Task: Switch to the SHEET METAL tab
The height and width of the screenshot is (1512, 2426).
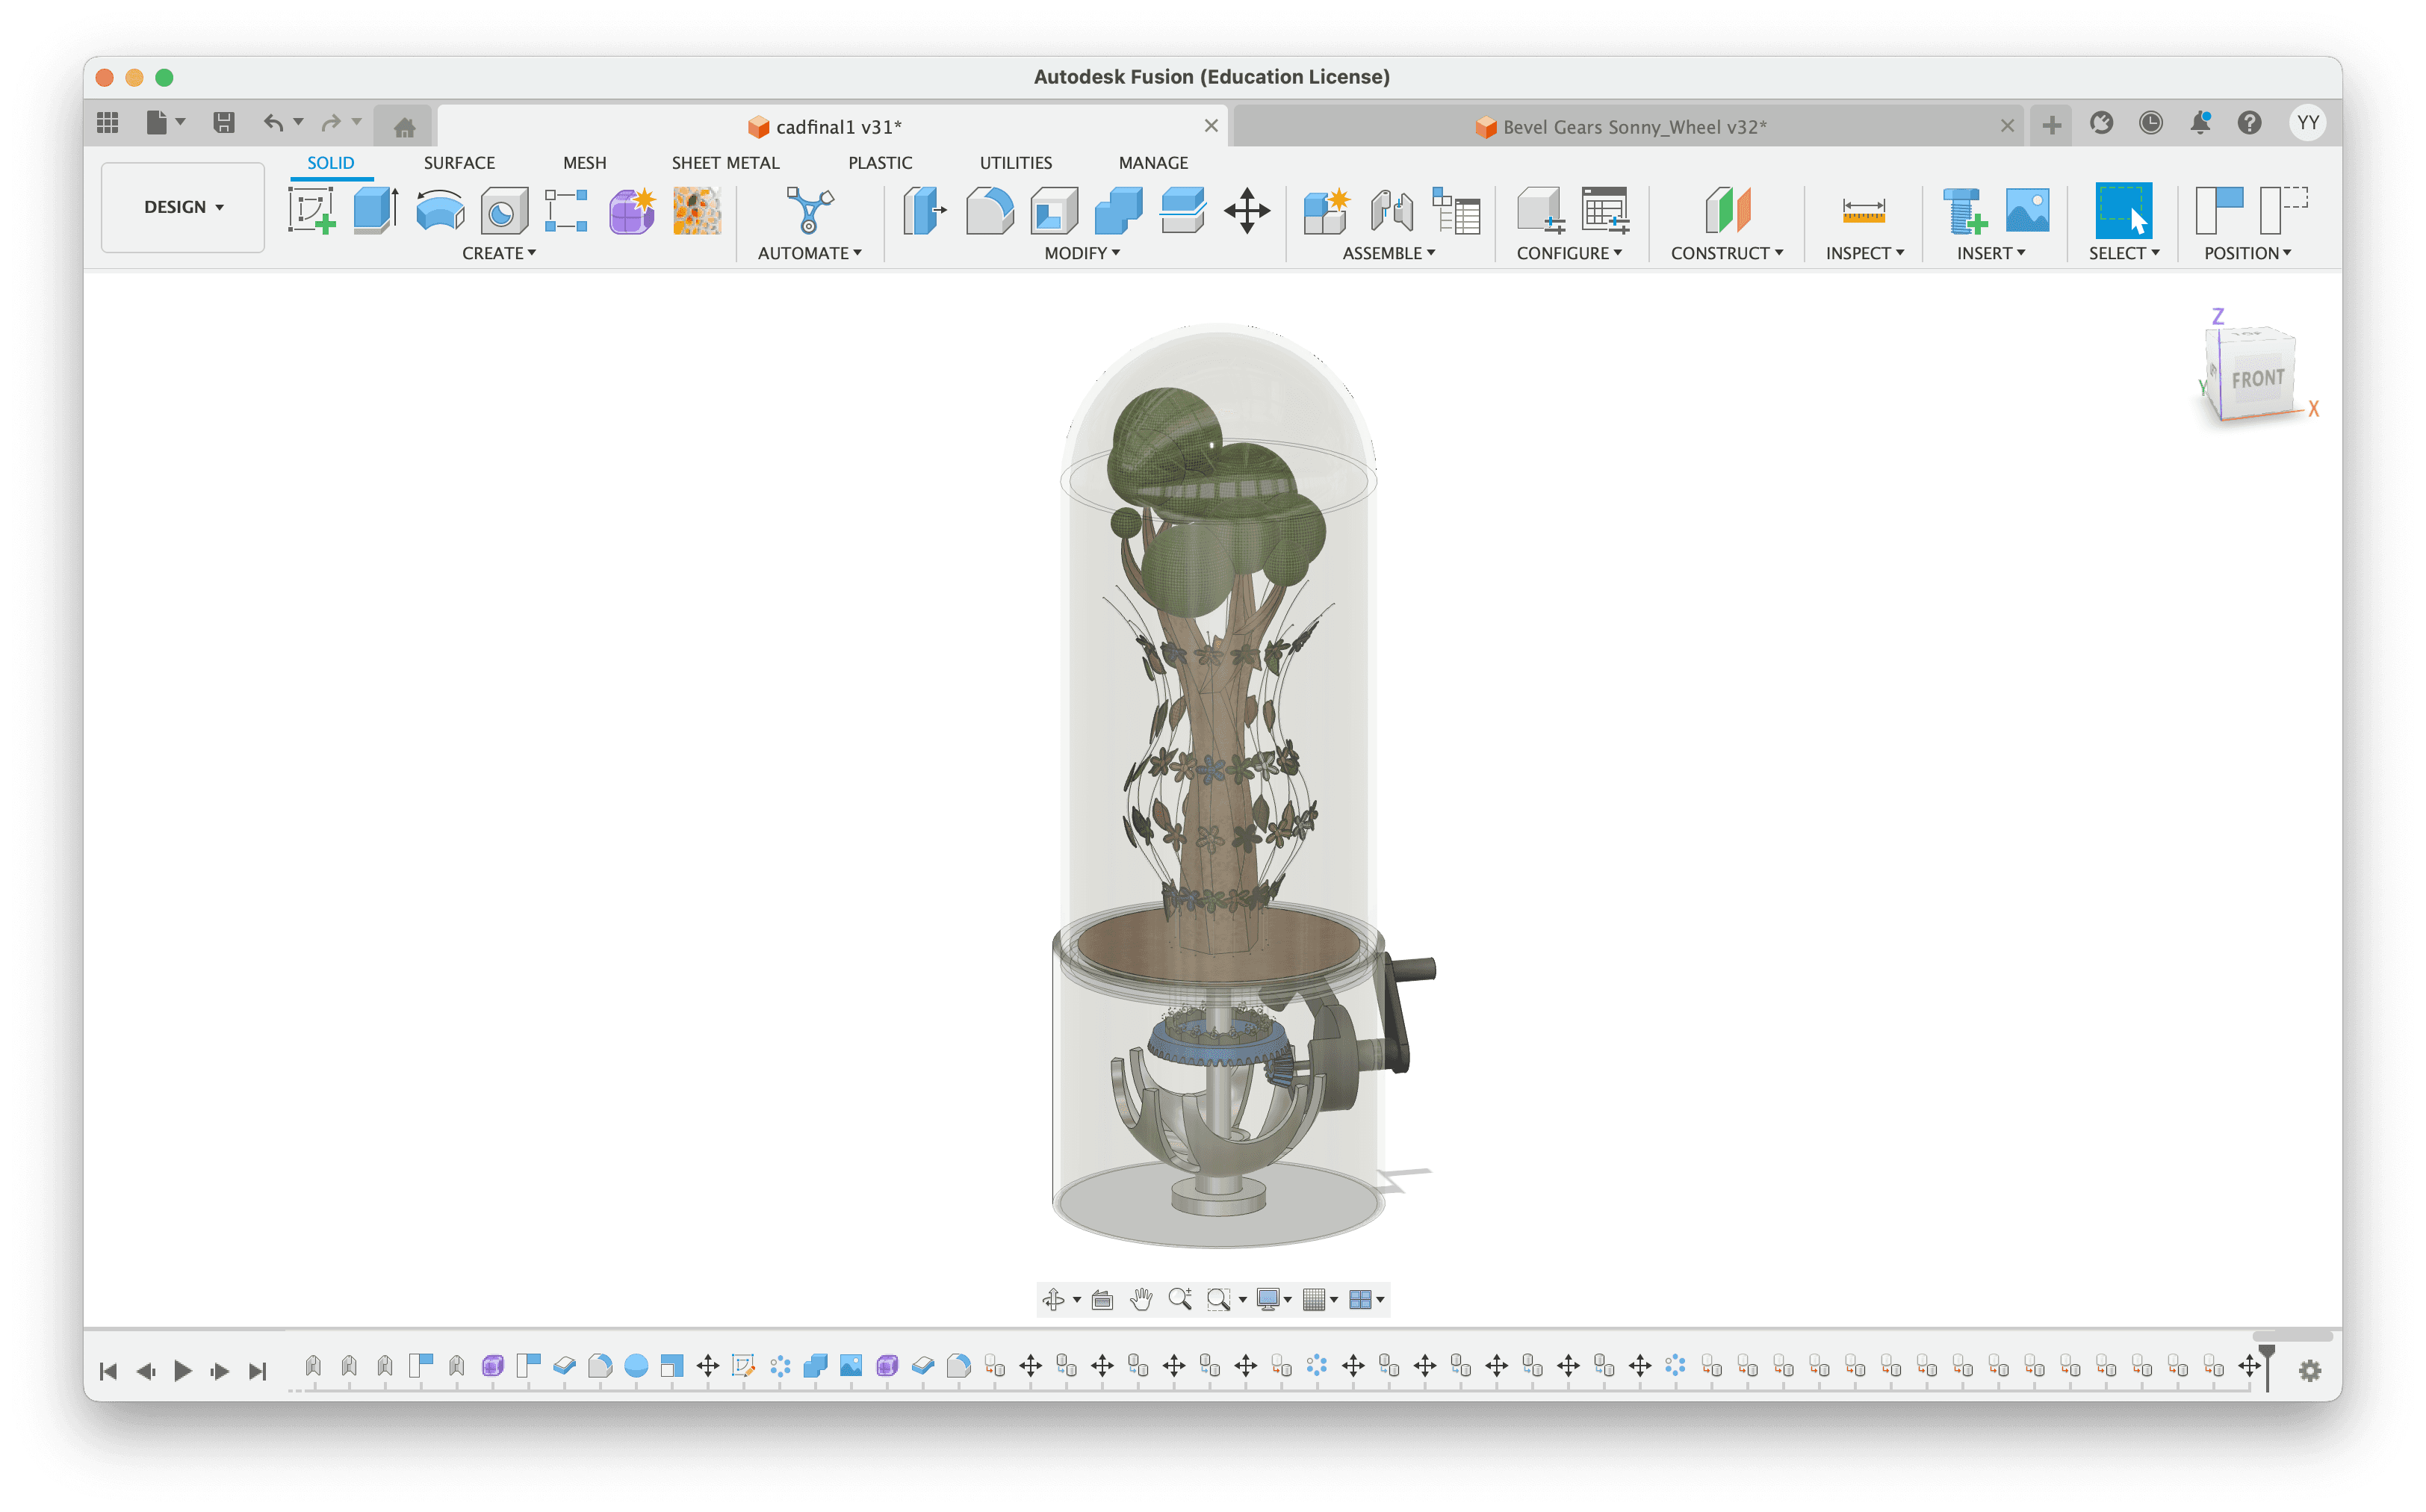Action: click(x=725, y=163)
